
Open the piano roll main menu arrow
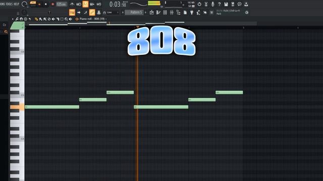tap(13, 19)
